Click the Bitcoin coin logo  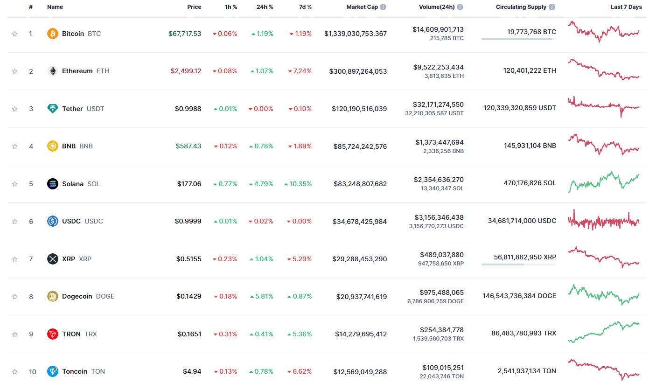pyautogui.click(x=53, y=34)
